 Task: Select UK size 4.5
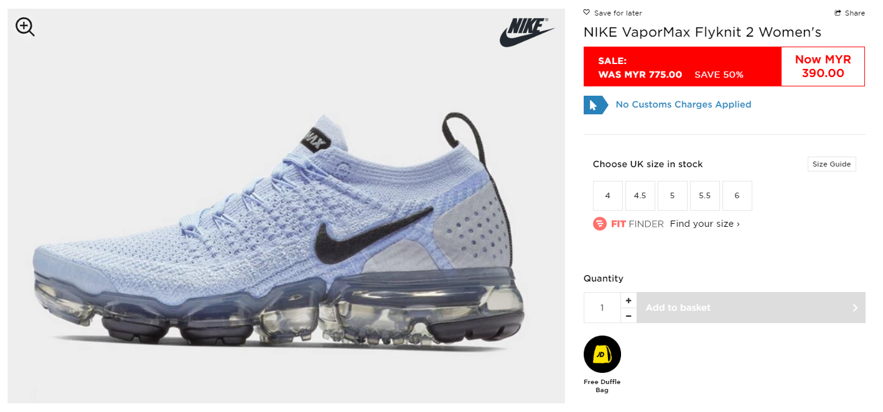coord(640,196)
